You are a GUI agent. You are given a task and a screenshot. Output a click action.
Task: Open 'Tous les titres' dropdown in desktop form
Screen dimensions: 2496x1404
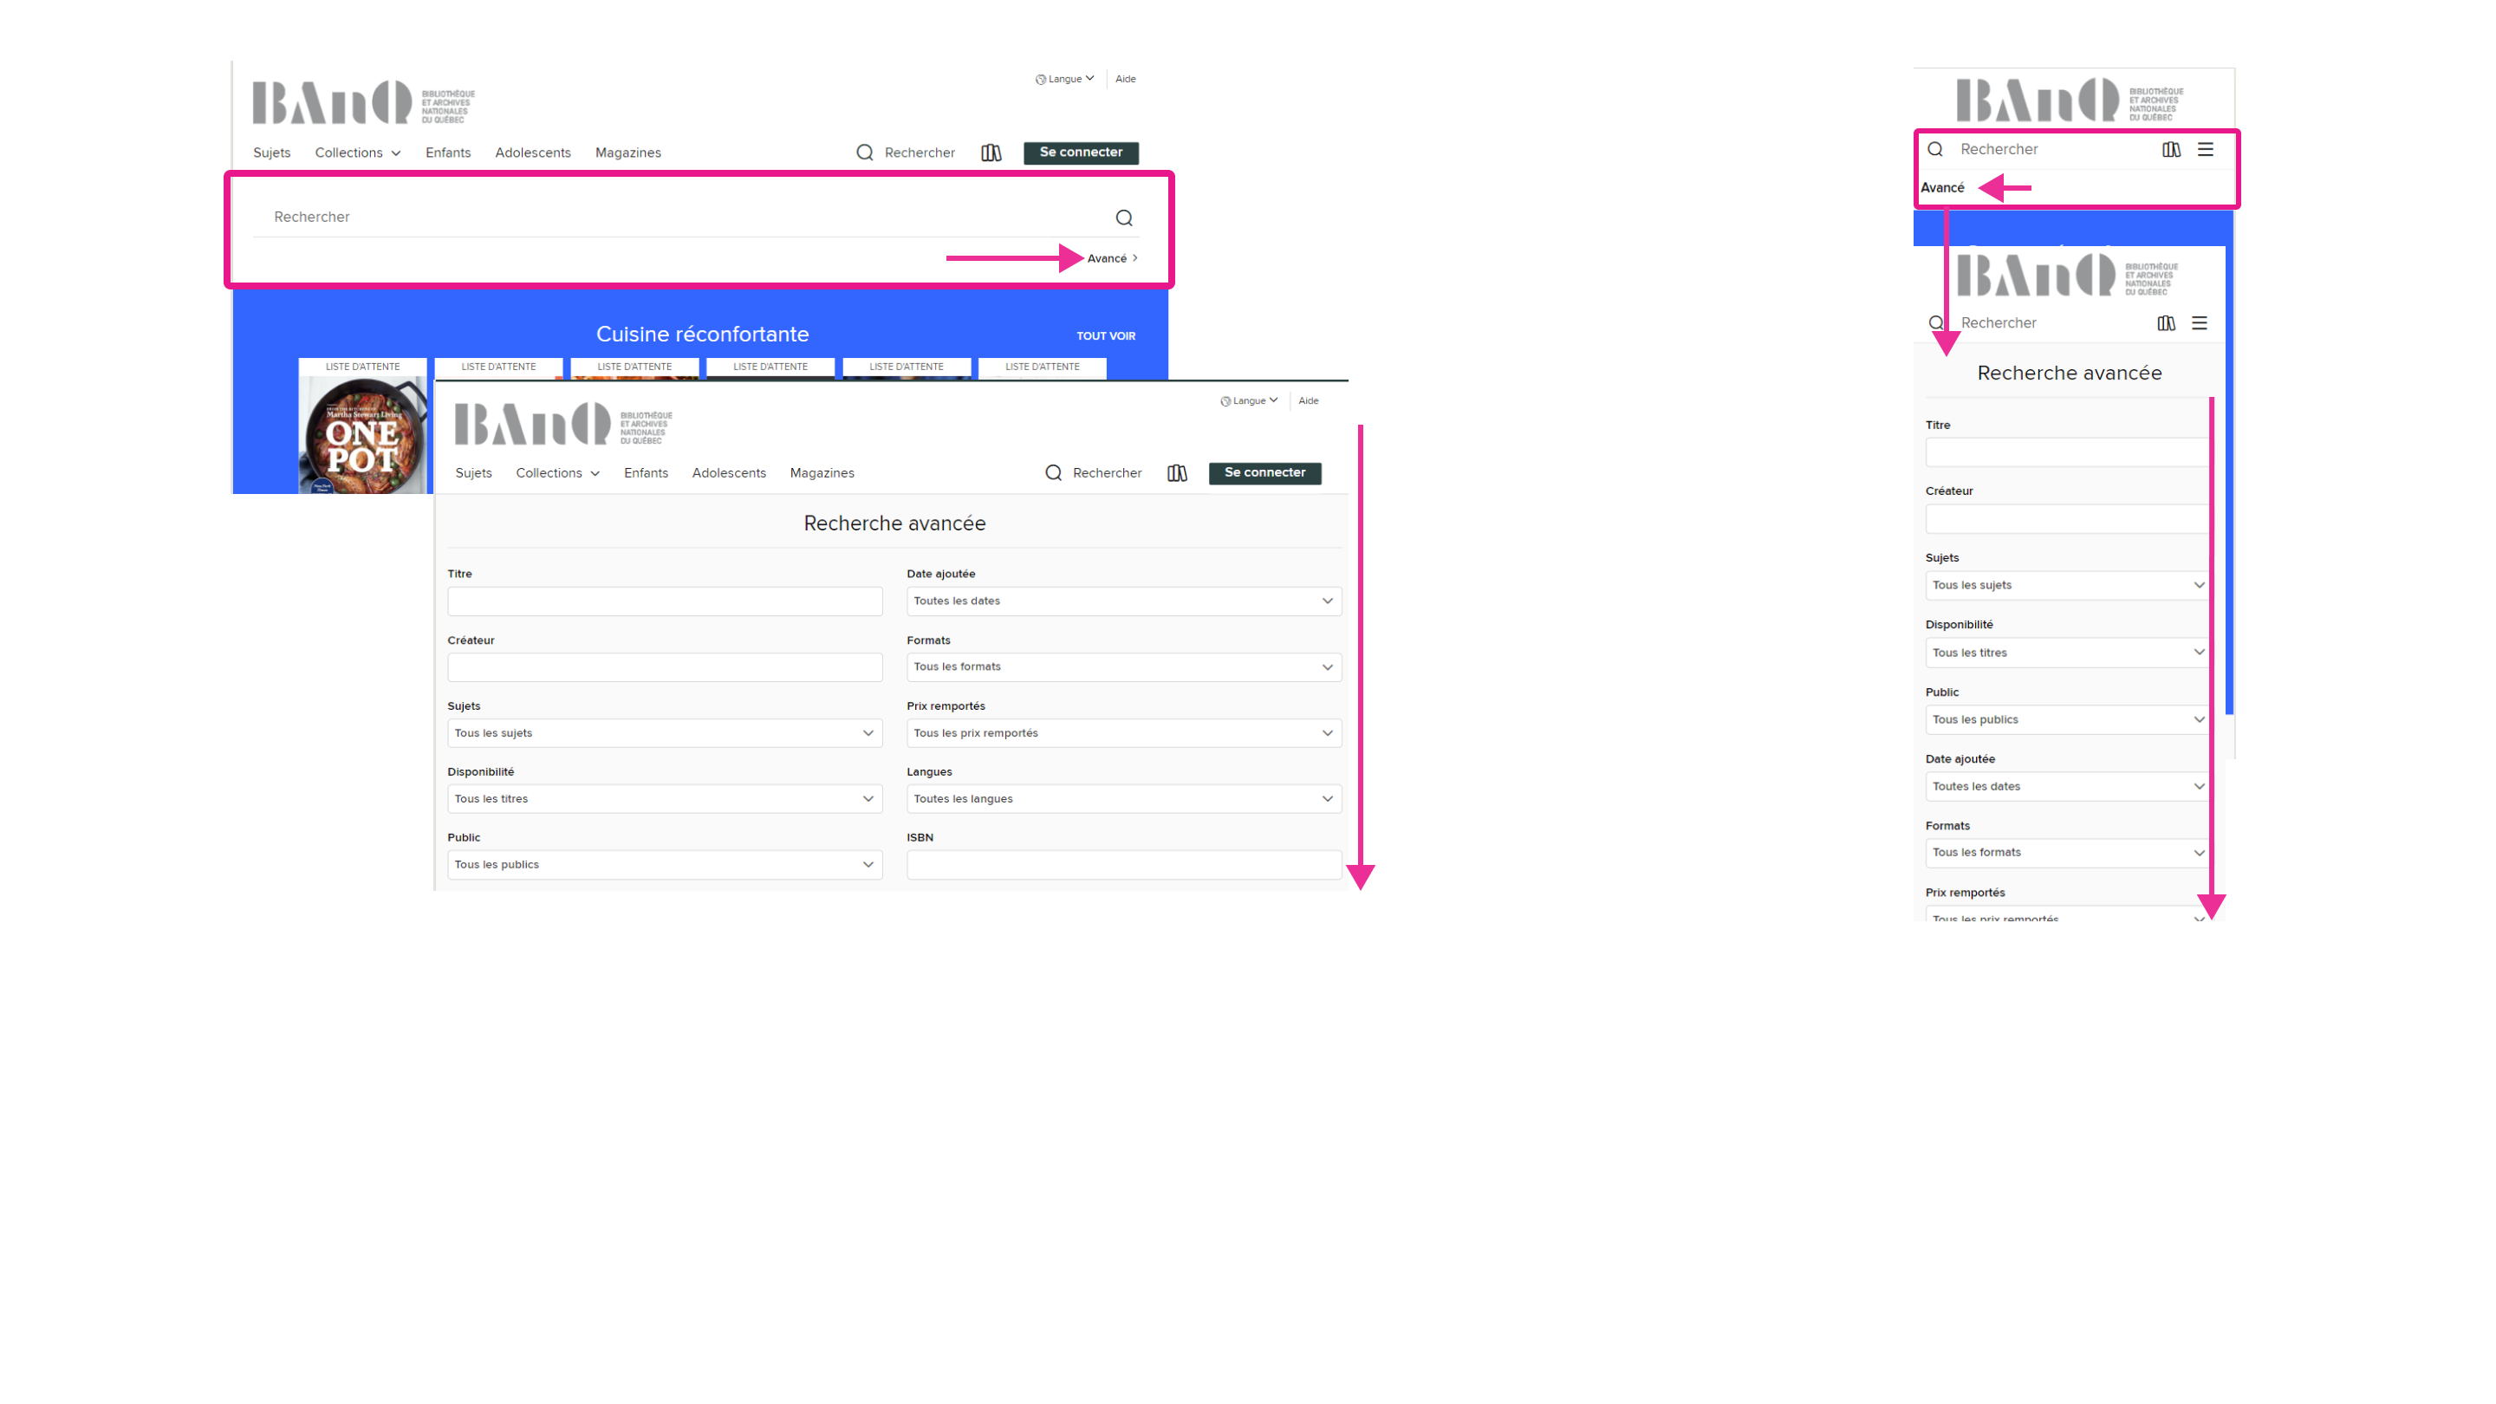point(665,798)
